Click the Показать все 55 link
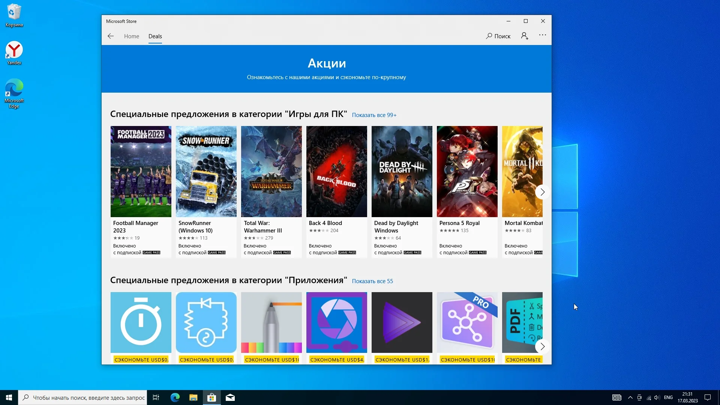Image resolution: width=720 pixels, height=405 pixels. click(372, 281)
